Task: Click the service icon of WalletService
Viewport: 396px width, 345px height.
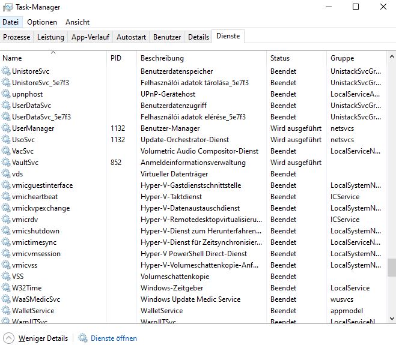Action: 6,310
